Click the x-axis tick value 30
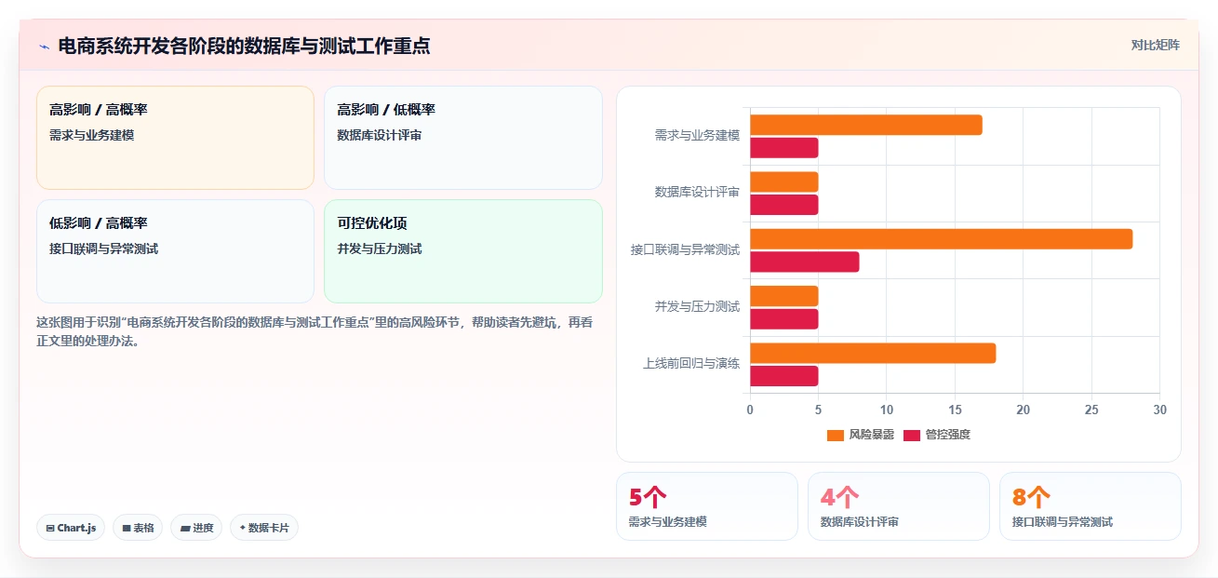The height and width of the screenshot is (578, 1218). (x=1159, y=410)
